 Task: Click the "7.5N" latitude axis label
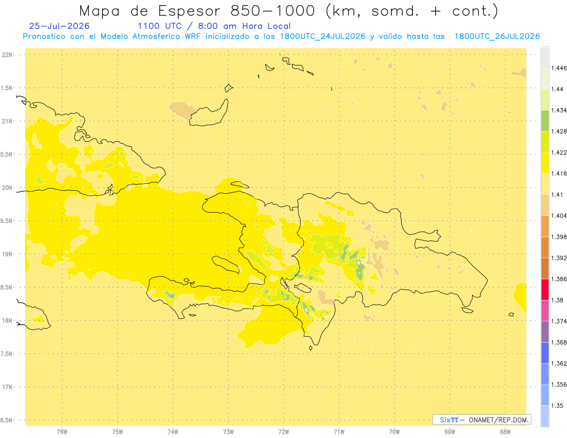[x=7, y=354]
